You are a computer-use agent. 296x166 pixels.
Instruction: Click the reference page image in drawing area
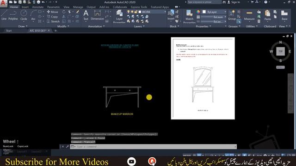203,78
